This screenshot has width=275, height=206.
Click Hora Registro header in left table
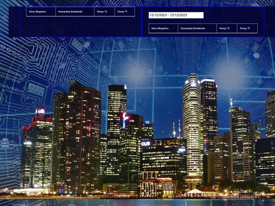point(41,12)
